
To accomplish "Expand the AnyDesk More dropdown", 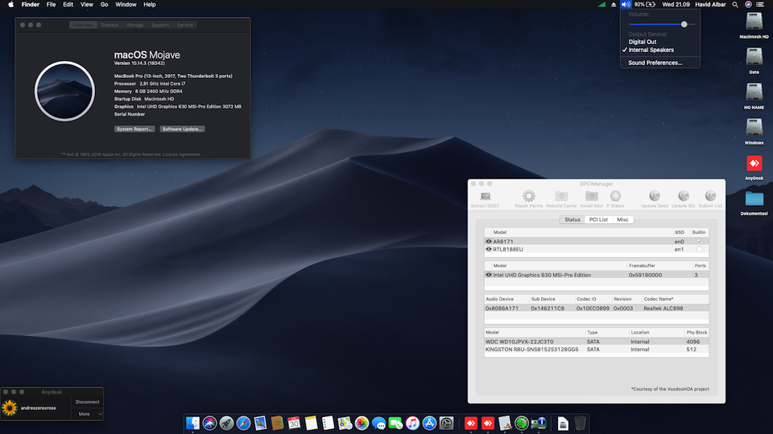I will [89, 414].
